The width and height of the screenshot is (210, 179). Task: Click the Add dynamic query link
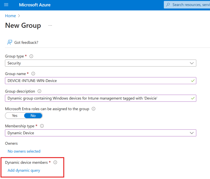point(24,170)
